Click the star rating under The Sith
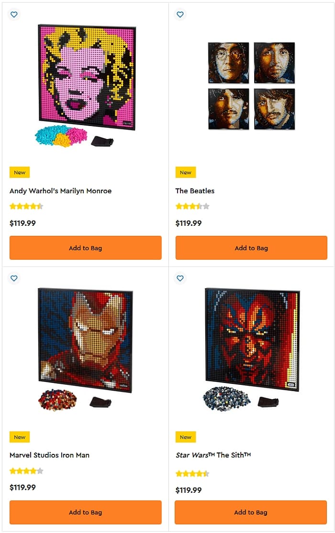Viewport: 335px width, 533px height. 192,474
